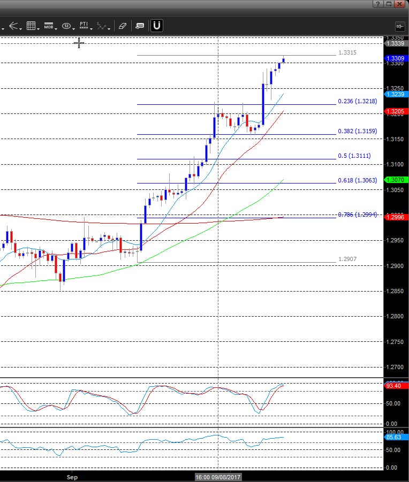This screenshot has height=482, width=409.
Task: Select the eraser tool
Action: tap(123, 26)
